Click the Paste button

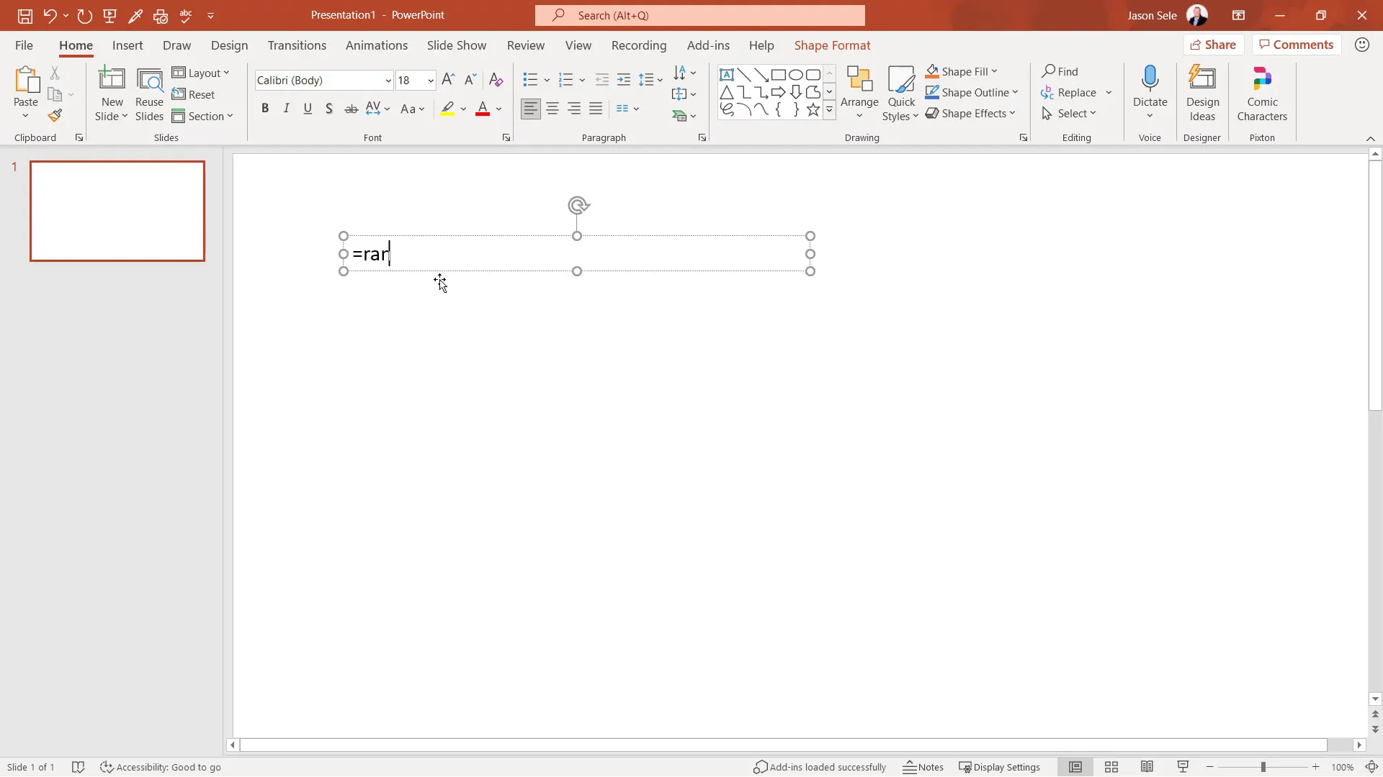point(26,94)
